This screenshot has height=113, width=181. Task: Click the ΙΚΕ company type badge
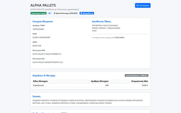pyautogui.click(x=50, y=13)
